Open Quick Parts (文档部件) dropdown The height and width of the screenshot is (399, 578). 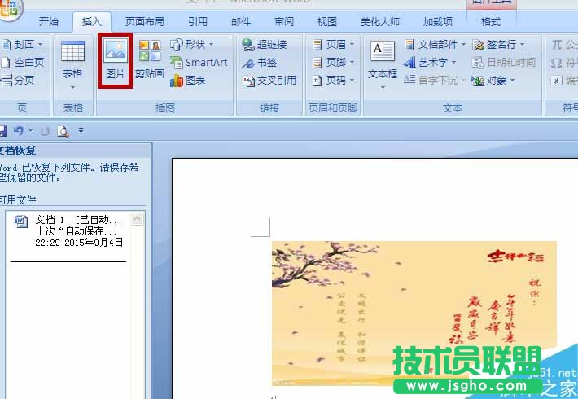click(435, 45)
